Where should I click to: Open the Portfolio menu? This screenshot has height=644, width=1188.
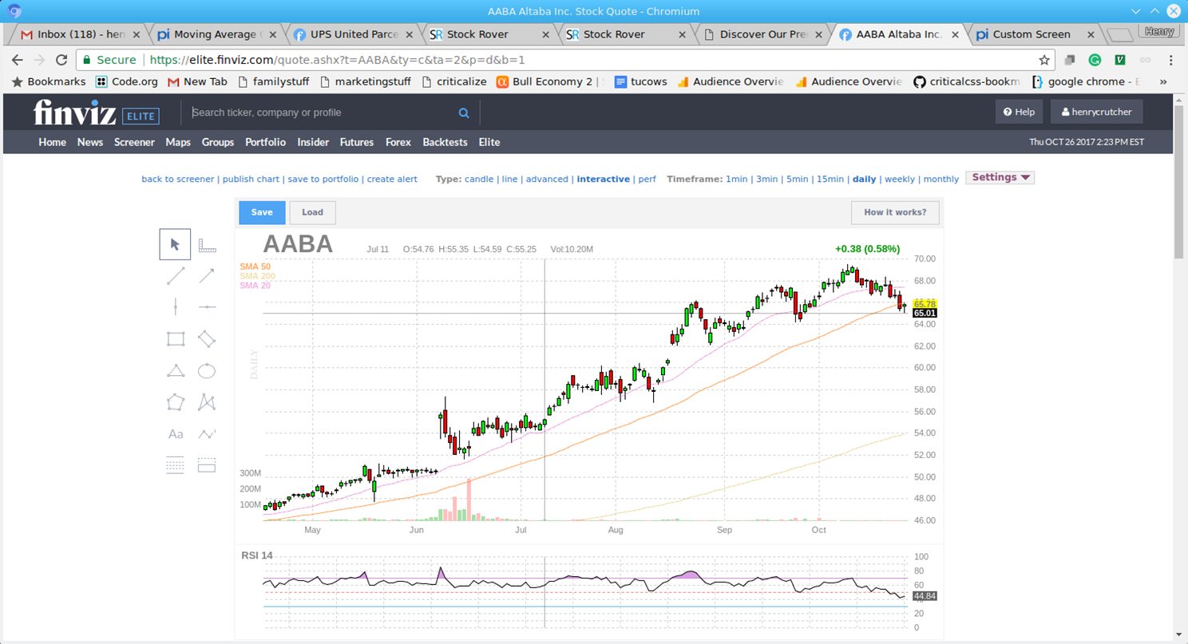265,142
